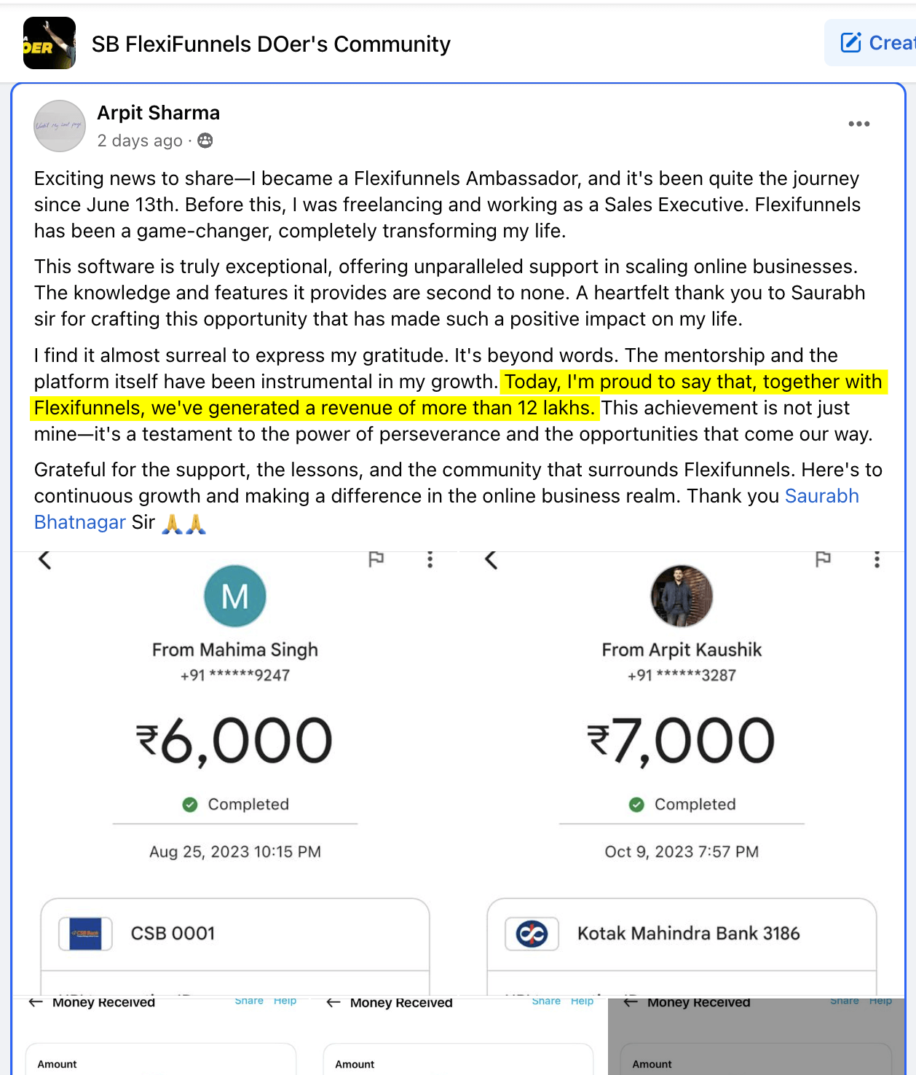Viewport: 916px width, 1075px height.
Task: Open kebab menu on Mahima Singh payment
Action: [x=430, y=559]
